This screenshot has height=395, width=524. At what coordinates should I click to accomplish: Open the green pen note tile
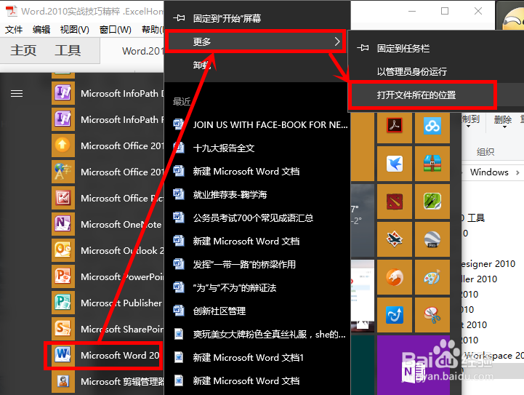coord(432,202)
